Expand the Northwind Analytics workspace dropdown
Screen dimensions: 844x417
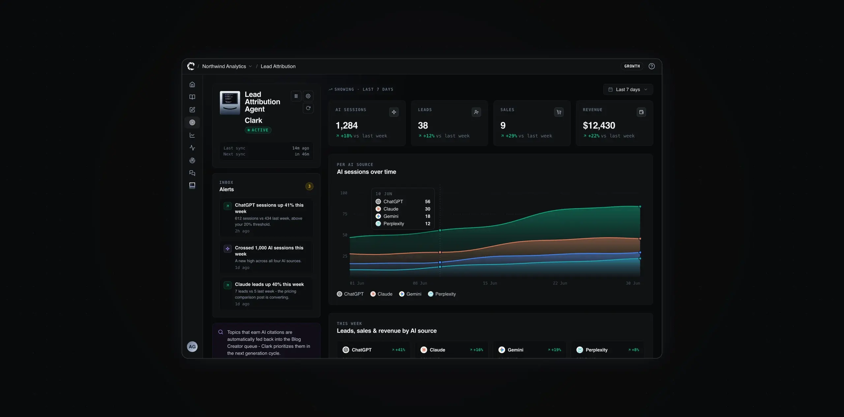(x=227, y=66)
